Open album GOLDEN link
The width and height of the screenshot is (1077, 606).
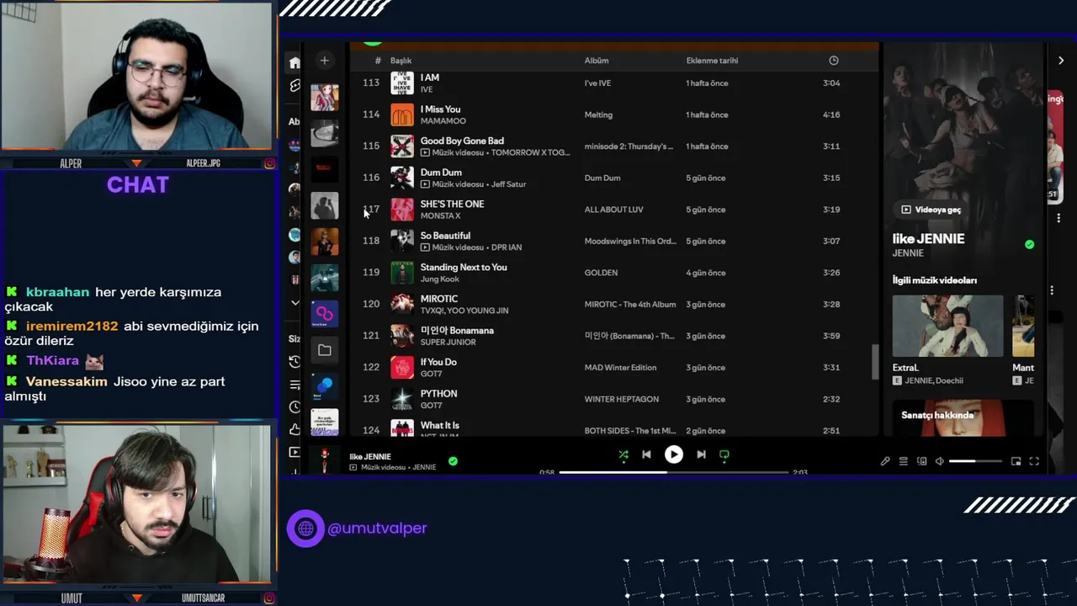tap(601, 273)
